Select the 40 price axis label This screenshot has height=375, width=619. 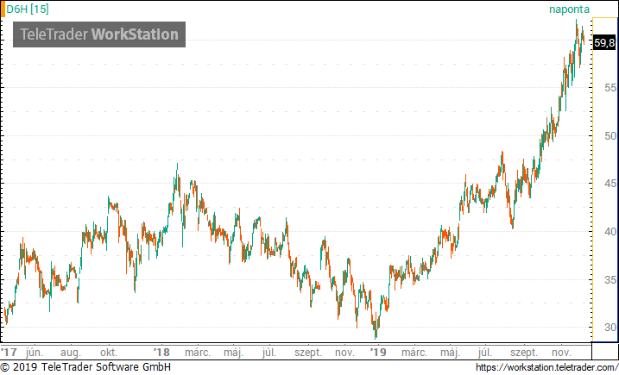610,232
